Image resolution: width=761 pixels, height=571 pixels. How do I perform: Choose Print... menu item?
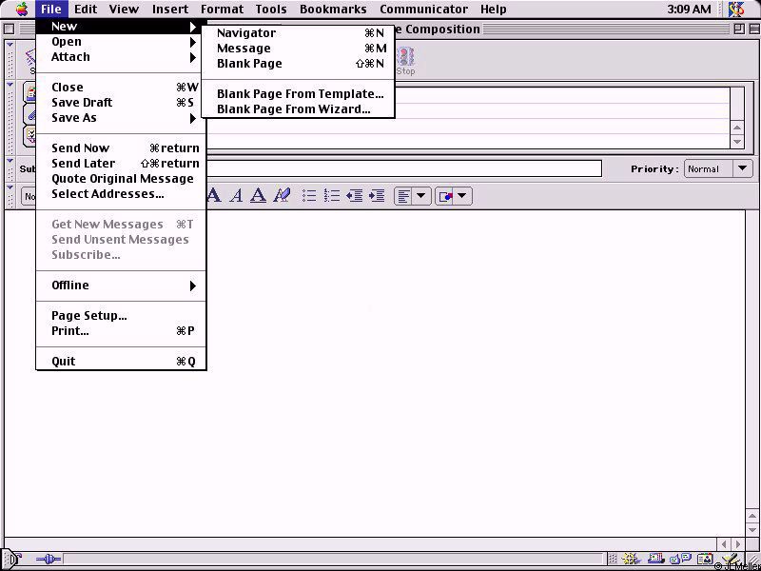pos(122,330)
